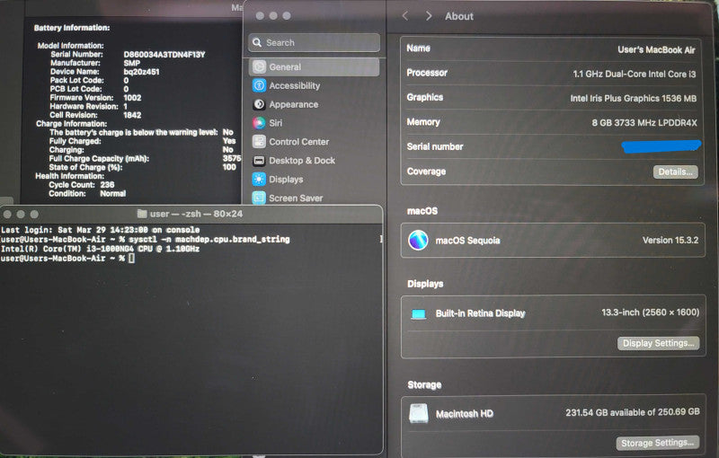Open Displays label in sidebar

pyautogui.click(x=286, y=180)
